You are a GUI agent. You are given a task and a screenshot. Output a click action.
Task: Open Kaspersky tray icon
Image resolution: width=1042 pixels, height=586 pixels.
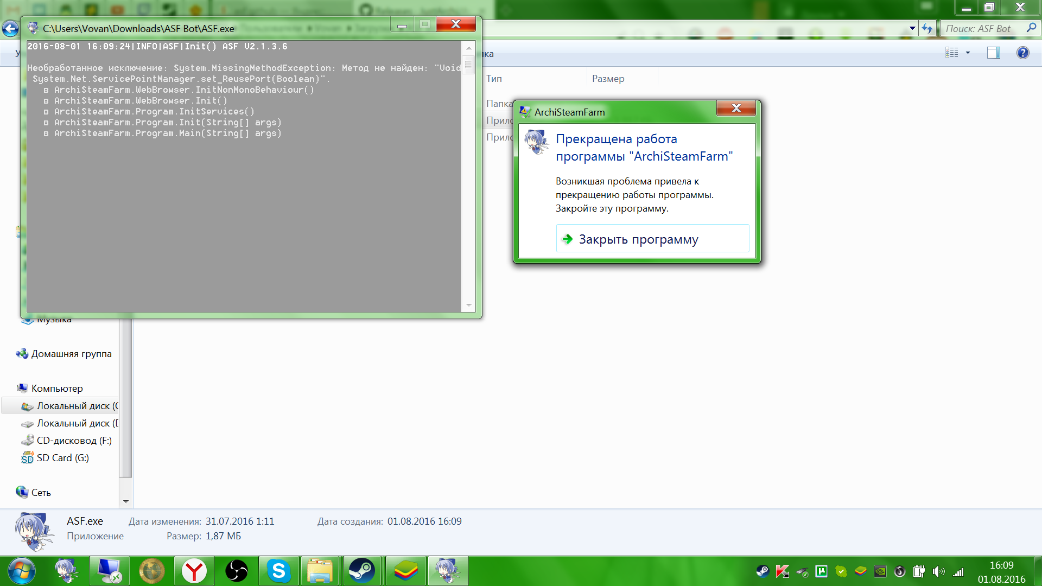pyautogui.click(x=782, y=571)
